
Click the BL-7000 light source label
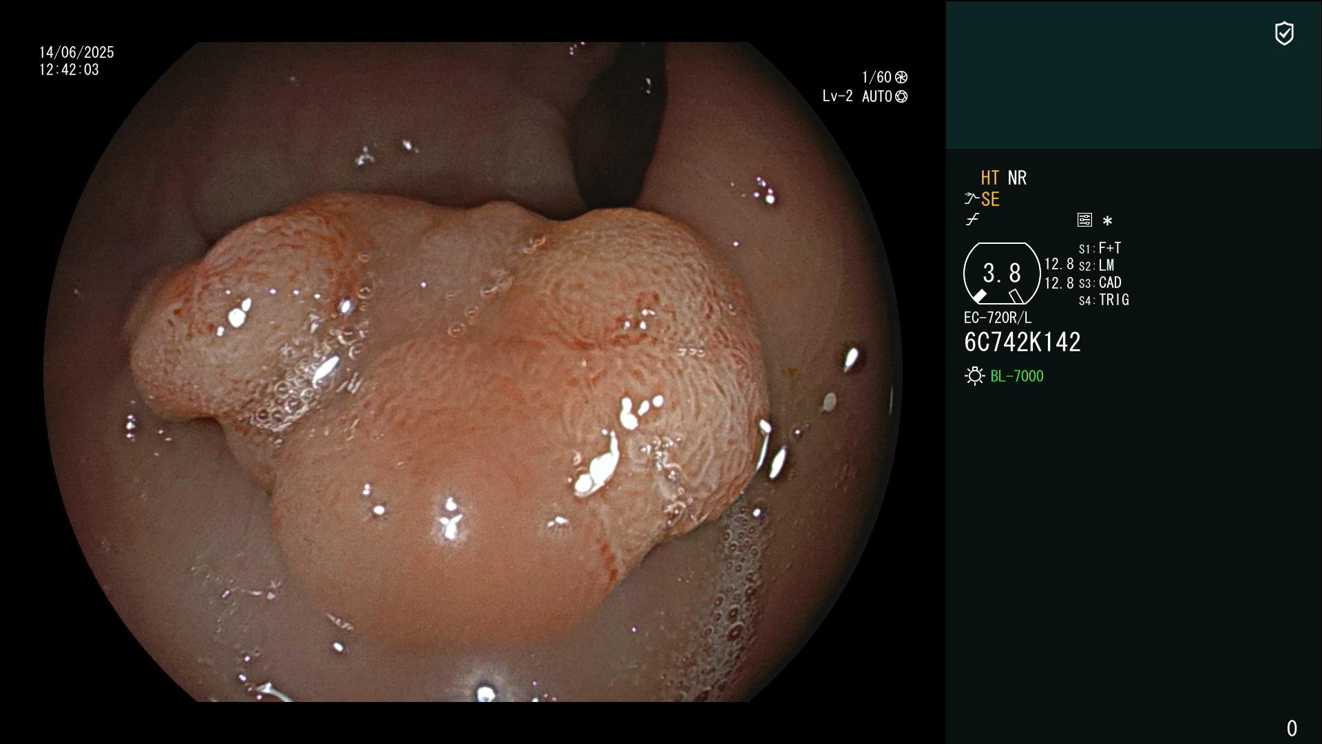click(x=1017, y=376)
